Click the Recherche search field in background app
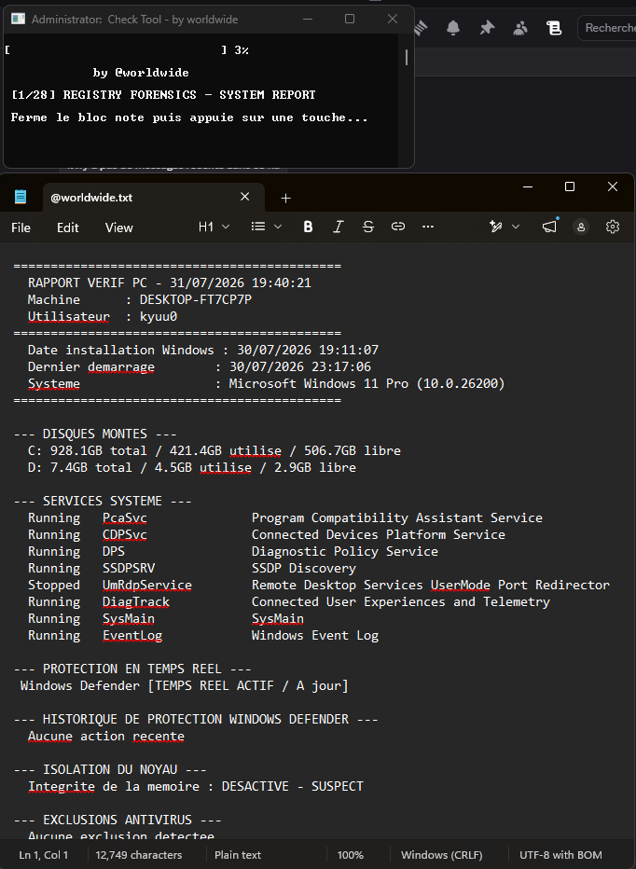Image resolution: width=636 pixels, height=869 pixels. [606, 28]
